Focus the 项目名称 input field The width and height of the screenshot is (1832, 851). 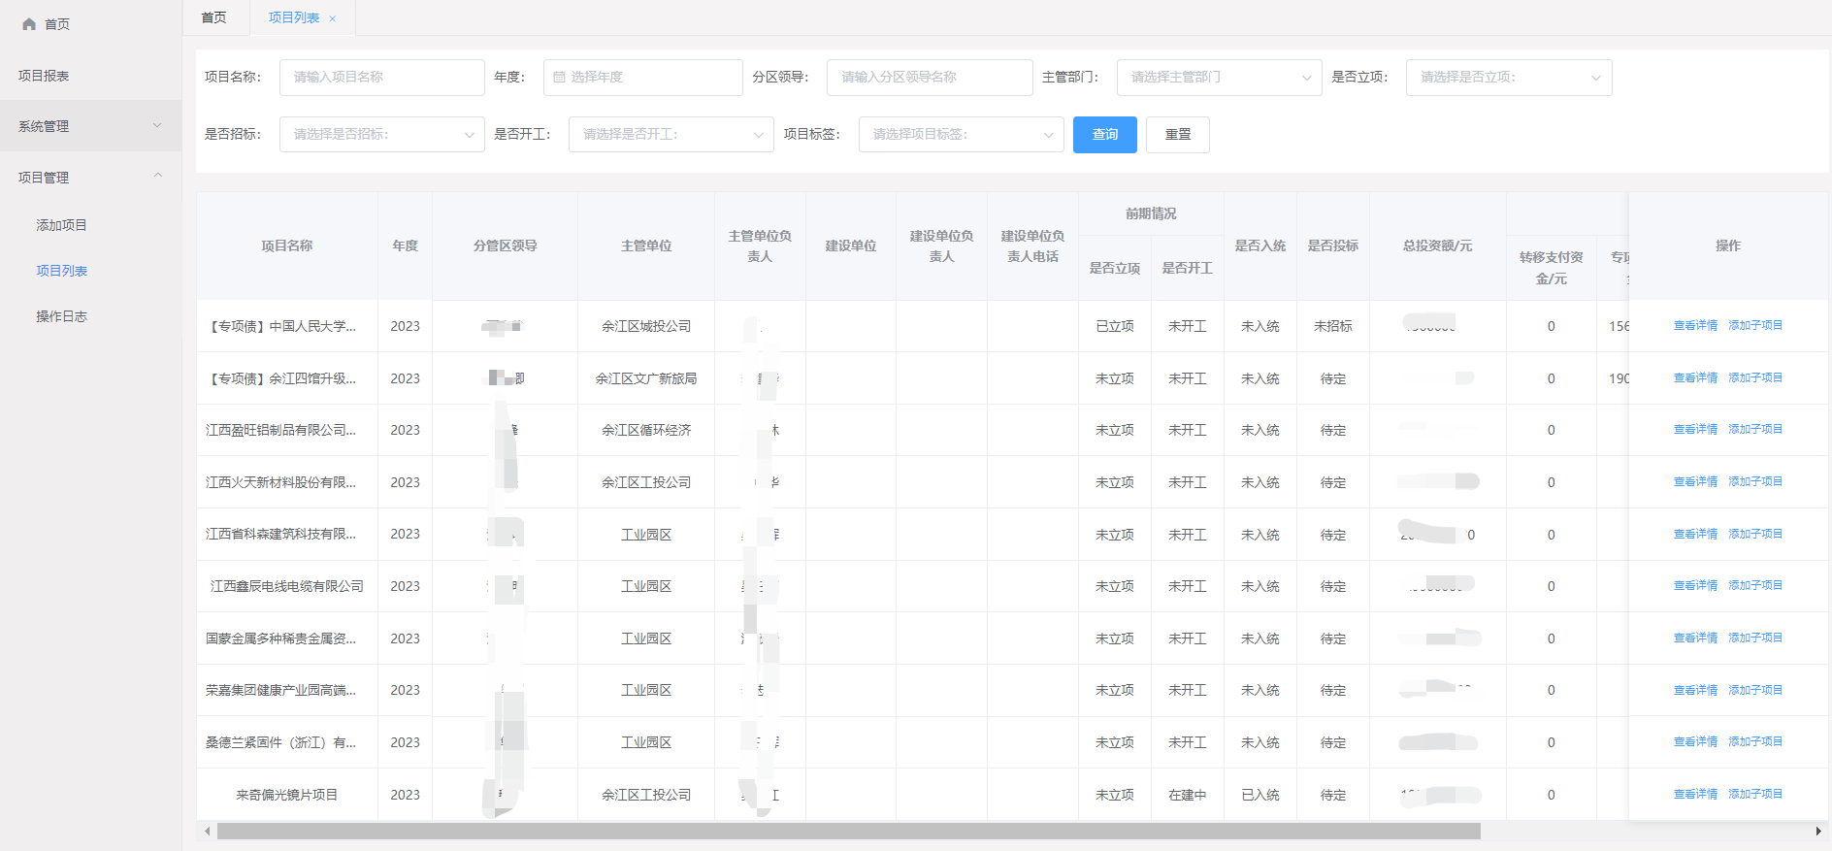point(381,78)
